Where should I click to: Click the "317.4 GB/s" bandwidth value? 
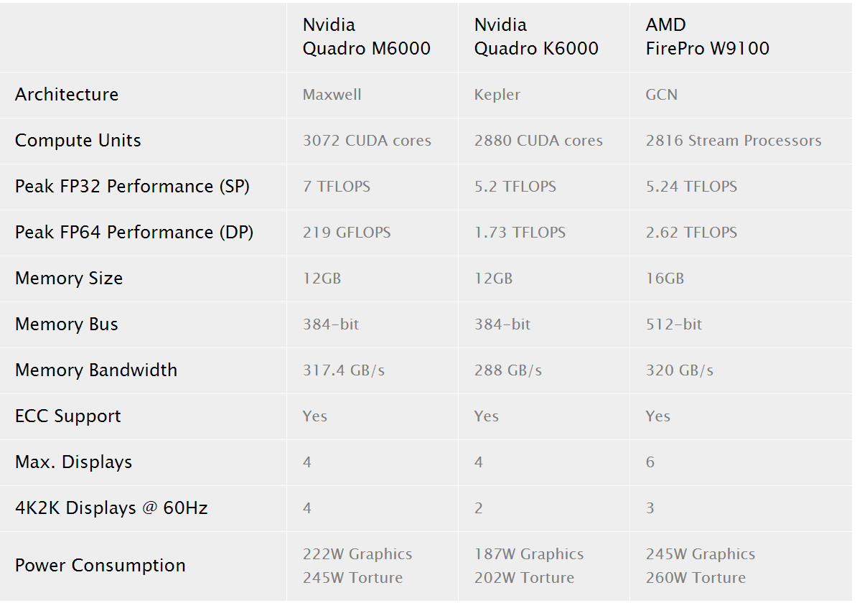point(344,370)
